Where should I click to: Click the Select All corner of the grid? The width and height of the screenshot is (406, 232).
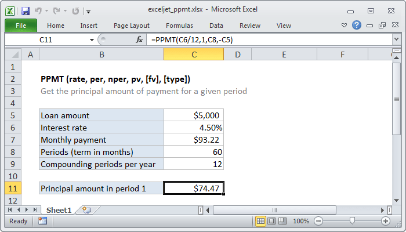tap(13, 55)
